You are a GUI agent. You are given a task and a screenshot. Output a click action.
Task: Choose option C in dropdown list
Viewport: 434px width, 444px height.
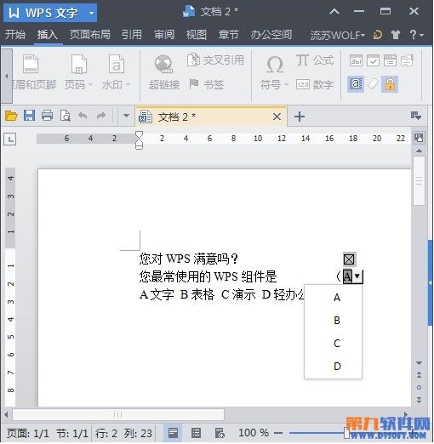[x=334, y=344]
